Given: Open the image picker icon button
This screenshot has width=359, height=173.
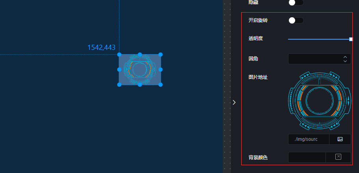Looking at the screenshot, I should (x=340, y=139).
